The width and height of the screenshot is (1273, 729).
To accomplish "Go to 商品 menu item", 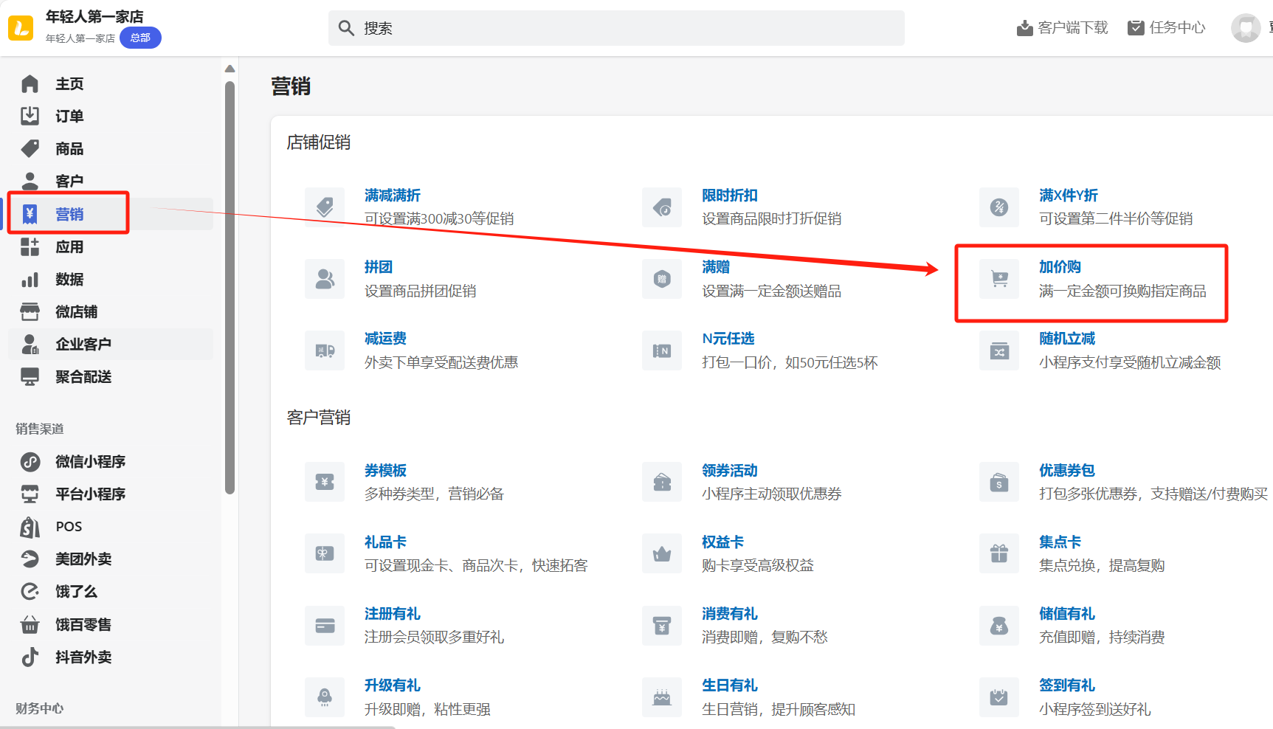I will (111, 148).
